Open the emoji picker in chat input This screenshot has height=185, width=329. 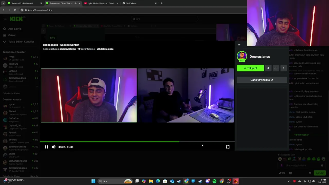pos(322,165)
